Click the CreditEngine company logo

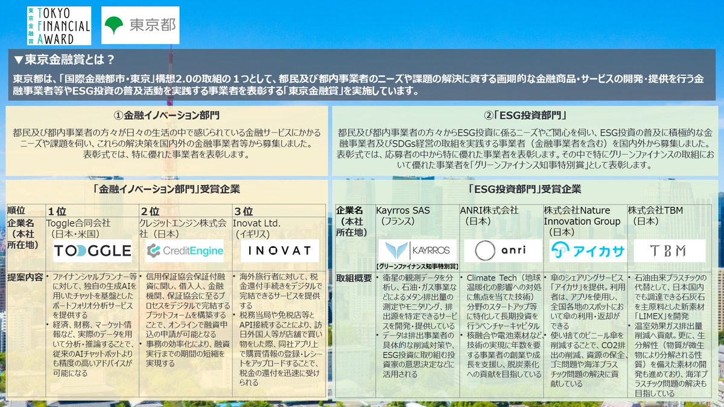pos(185,251)
